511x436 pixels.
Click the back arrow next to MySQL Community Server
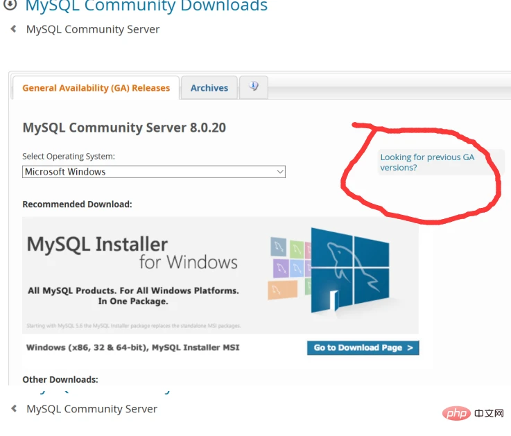13,29
